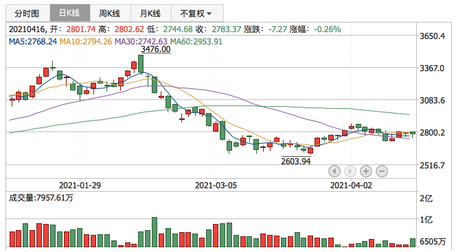Click the MA10:2794.26 indicator text

point(85,42)
